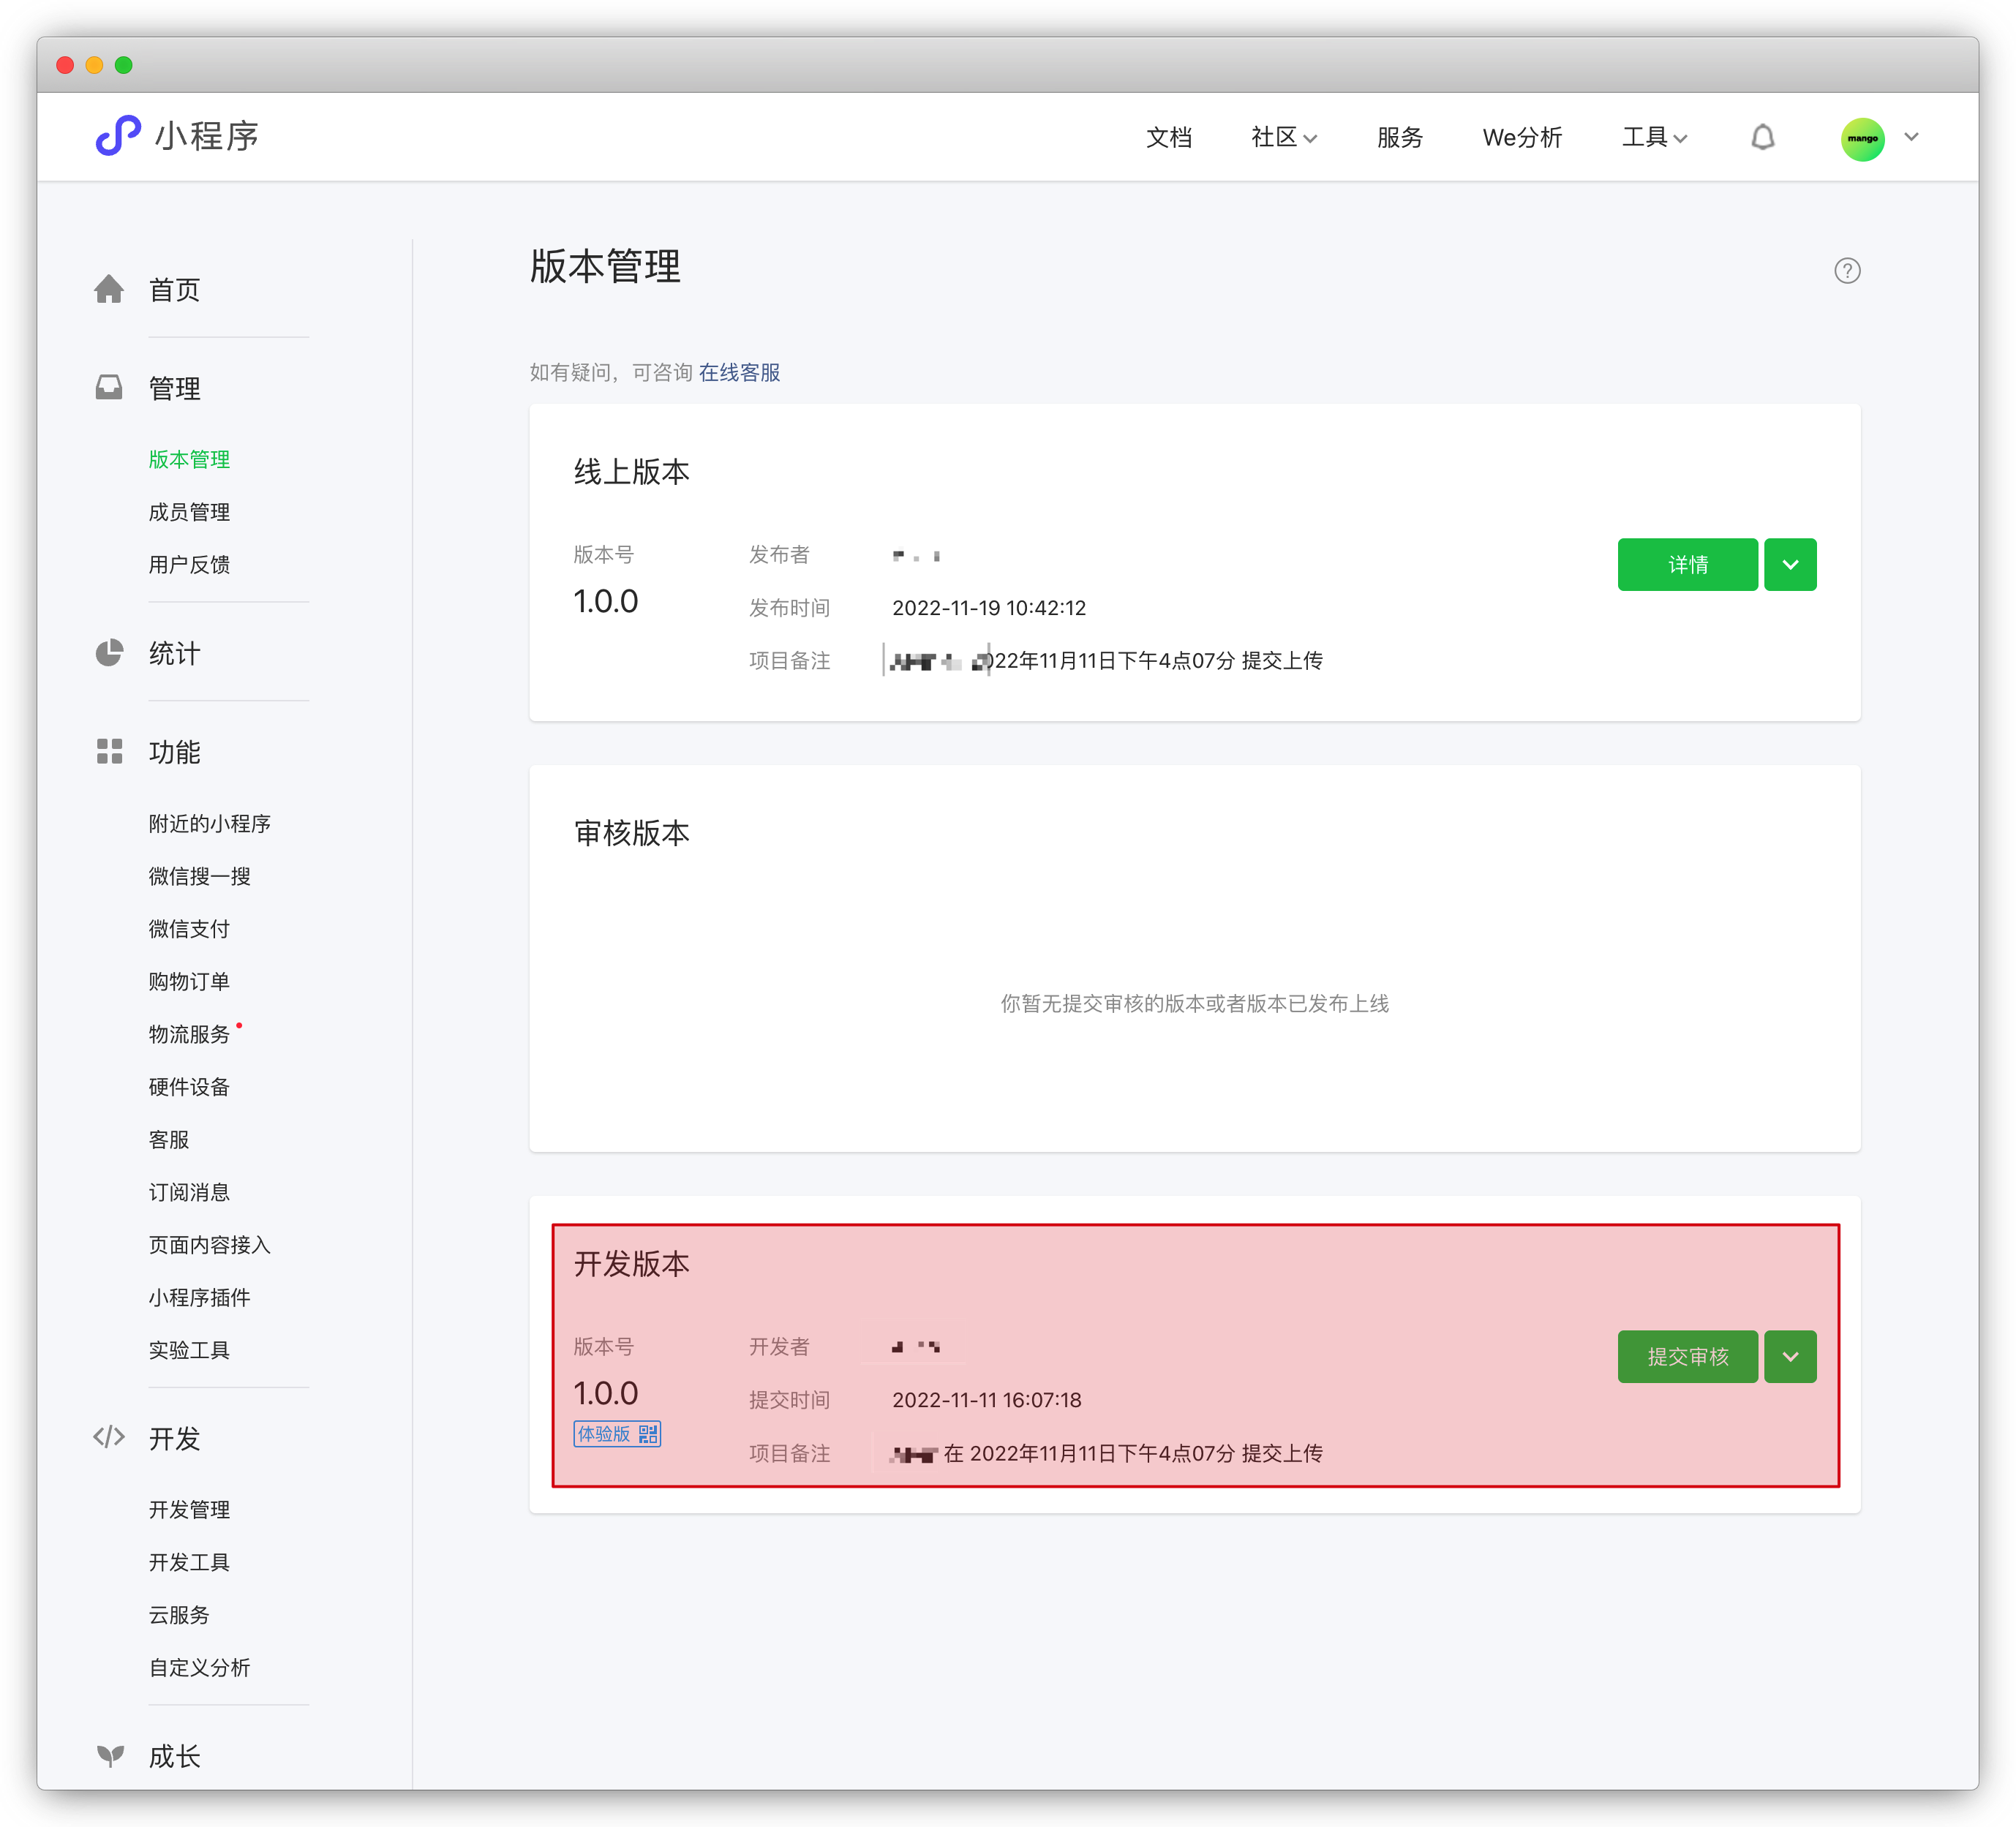2016x1827 pixels.
Task: Click the 统计 section heading
Action: [174, 653]
